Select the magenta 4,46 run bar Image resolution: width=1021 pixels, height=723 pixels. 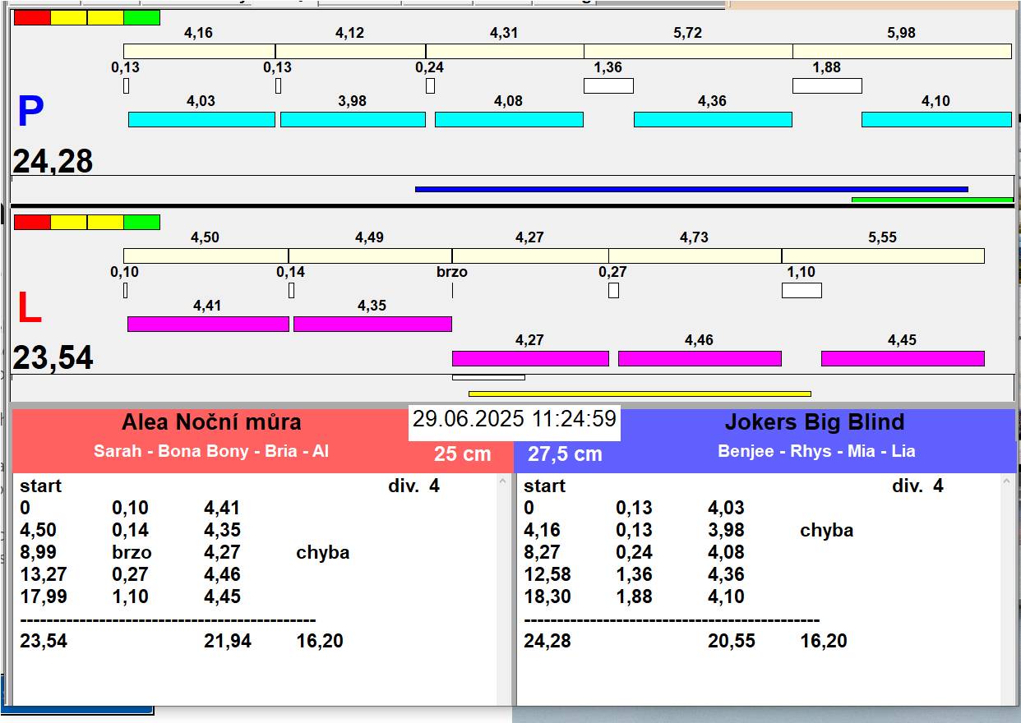point(700,358)
